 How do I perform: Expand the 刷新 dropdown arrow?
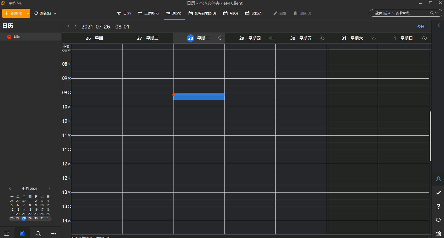click(55, 13)
